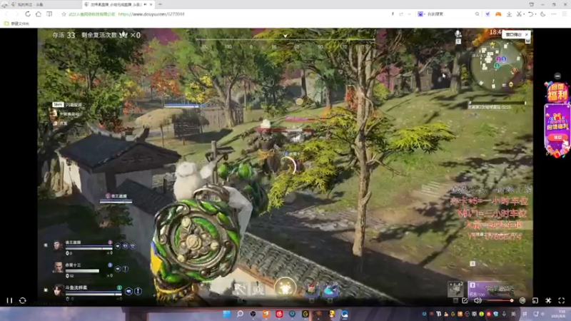
Task: Click the douyu.com URL address field
Action: click(151, 14)
